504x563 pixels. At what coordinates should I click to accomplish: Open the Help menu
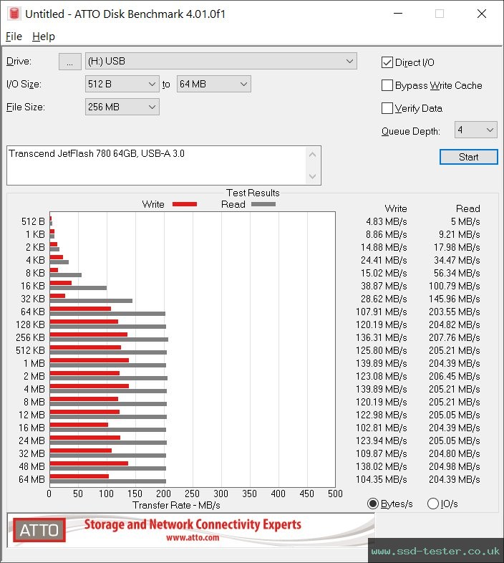[44, 37]
